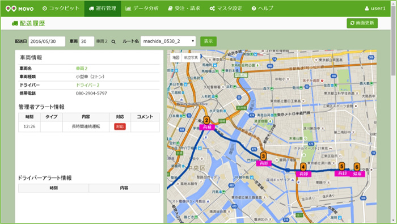Click the 配送日 date input field

(x=47, y=41)
